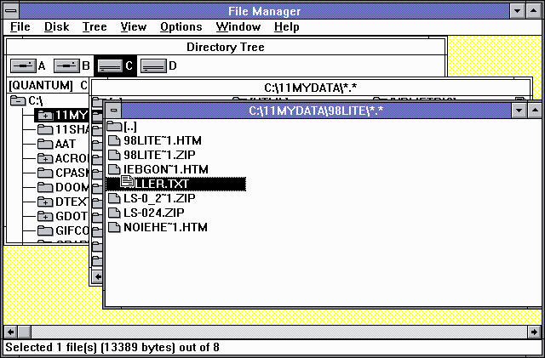Image resolution: width=545 pixels, height=358 pixels.
Task: Select drive A icon
Action: pyautogui.click(x=23, y=65)
